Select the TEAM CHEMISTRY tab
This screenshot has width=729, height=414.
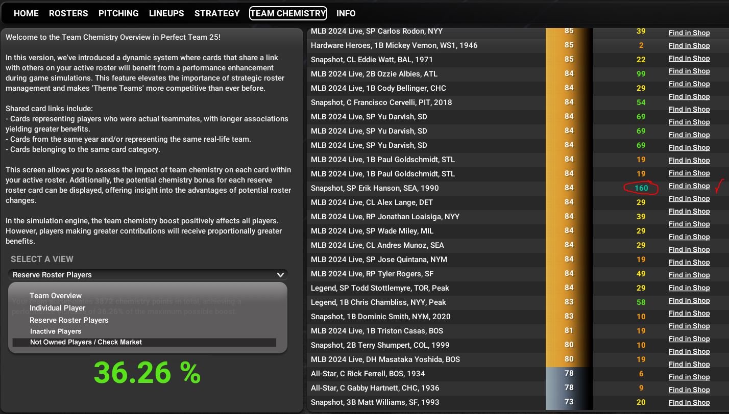[x=288, y=13]
